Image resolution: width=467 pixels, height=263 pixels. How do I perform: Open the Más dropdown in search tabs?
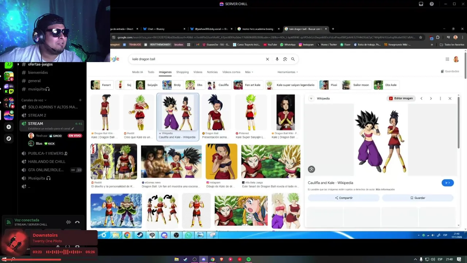249,72
